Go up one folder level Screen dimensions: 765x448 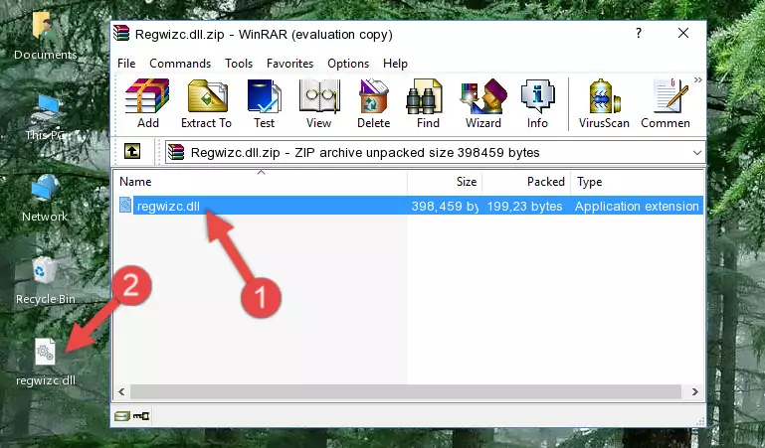pyautogui.click(x=132, y=152)
